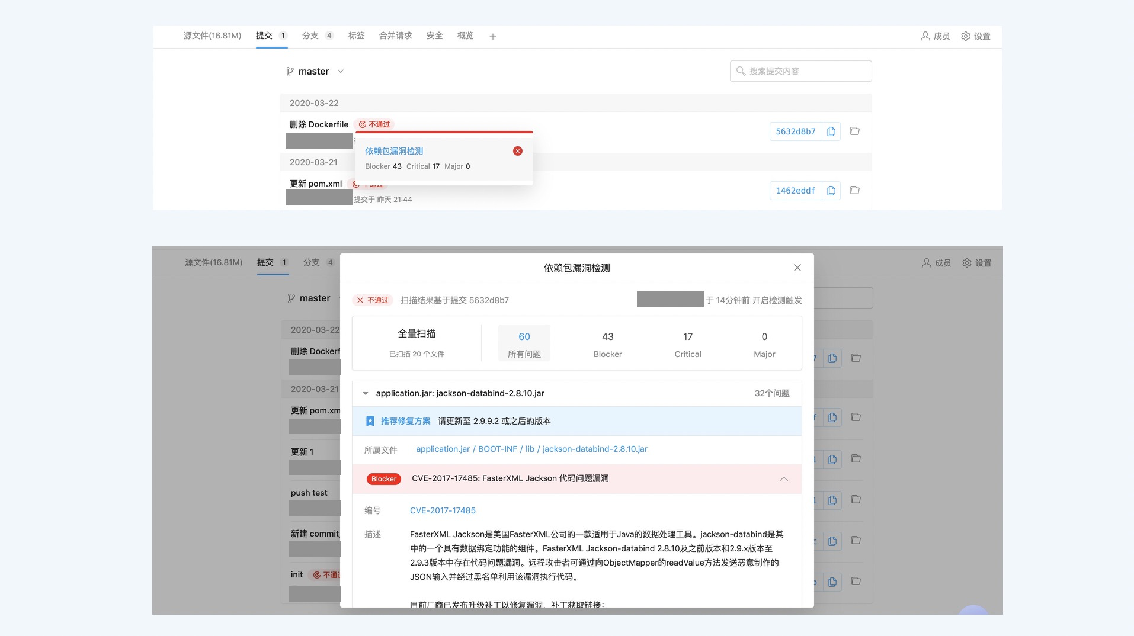Browse files folder icon for commit 1462eddf
Viewport: 1134px width, 636px height.
pyautogui.click(x=855, y=190)
